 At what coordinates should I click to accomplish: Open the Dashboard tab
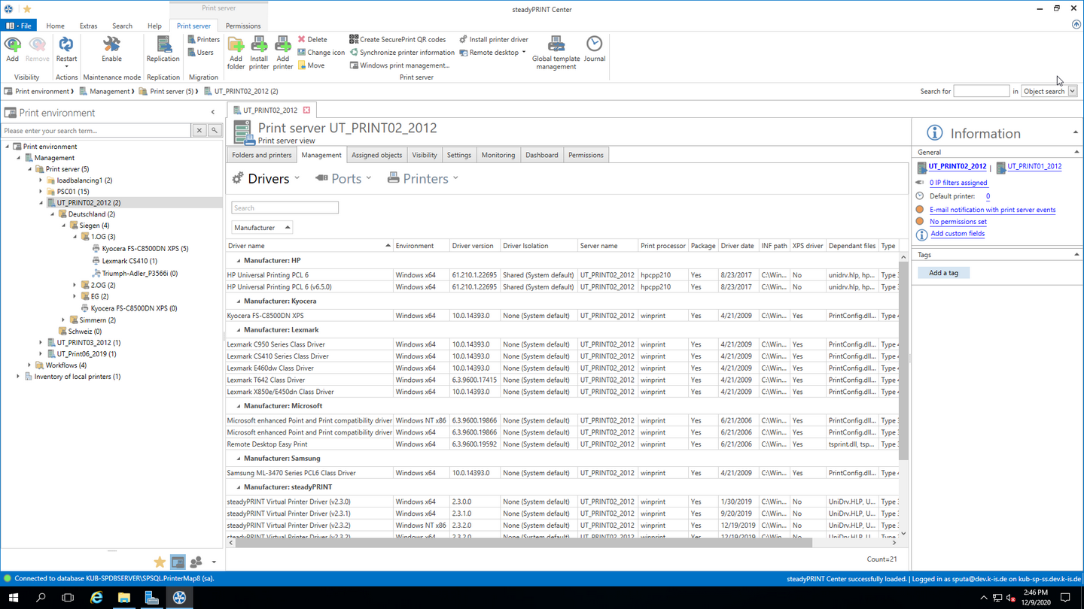(x=542, y=155)
